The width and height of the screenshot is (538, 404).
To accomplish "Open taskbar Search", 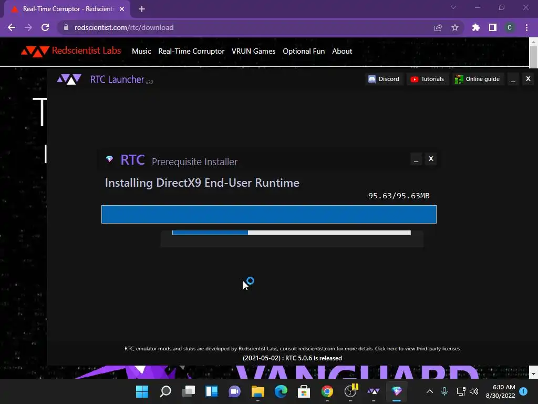I will 165,391.
